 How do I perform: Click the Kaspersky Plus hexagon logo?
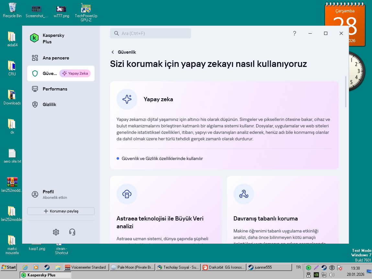34,38
